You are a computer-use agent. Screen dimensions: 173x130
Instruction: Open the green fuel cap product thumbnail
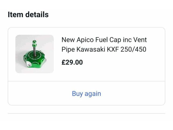(x=34, y=54)
